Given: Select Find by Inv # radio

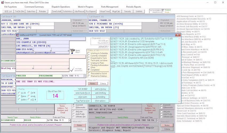Looking at the screenshot, I should pos(19,93).
